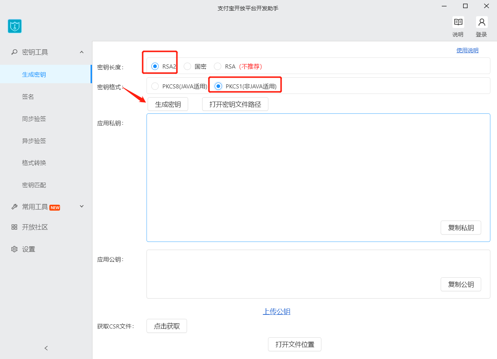Click the 密钥工具 key search icon

point(14,52)
